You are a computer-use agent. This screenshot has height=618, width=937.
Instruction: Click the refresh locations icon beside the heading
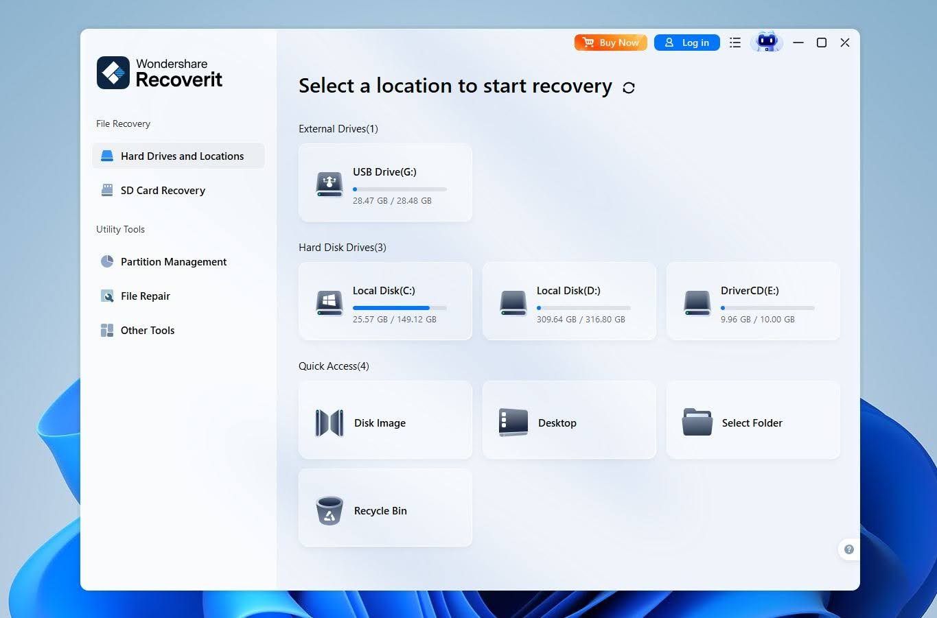pyautogui.click(x=629, y=88)
